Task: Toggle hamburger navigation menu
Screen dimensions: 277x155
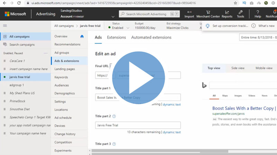Action: [5, 26]
